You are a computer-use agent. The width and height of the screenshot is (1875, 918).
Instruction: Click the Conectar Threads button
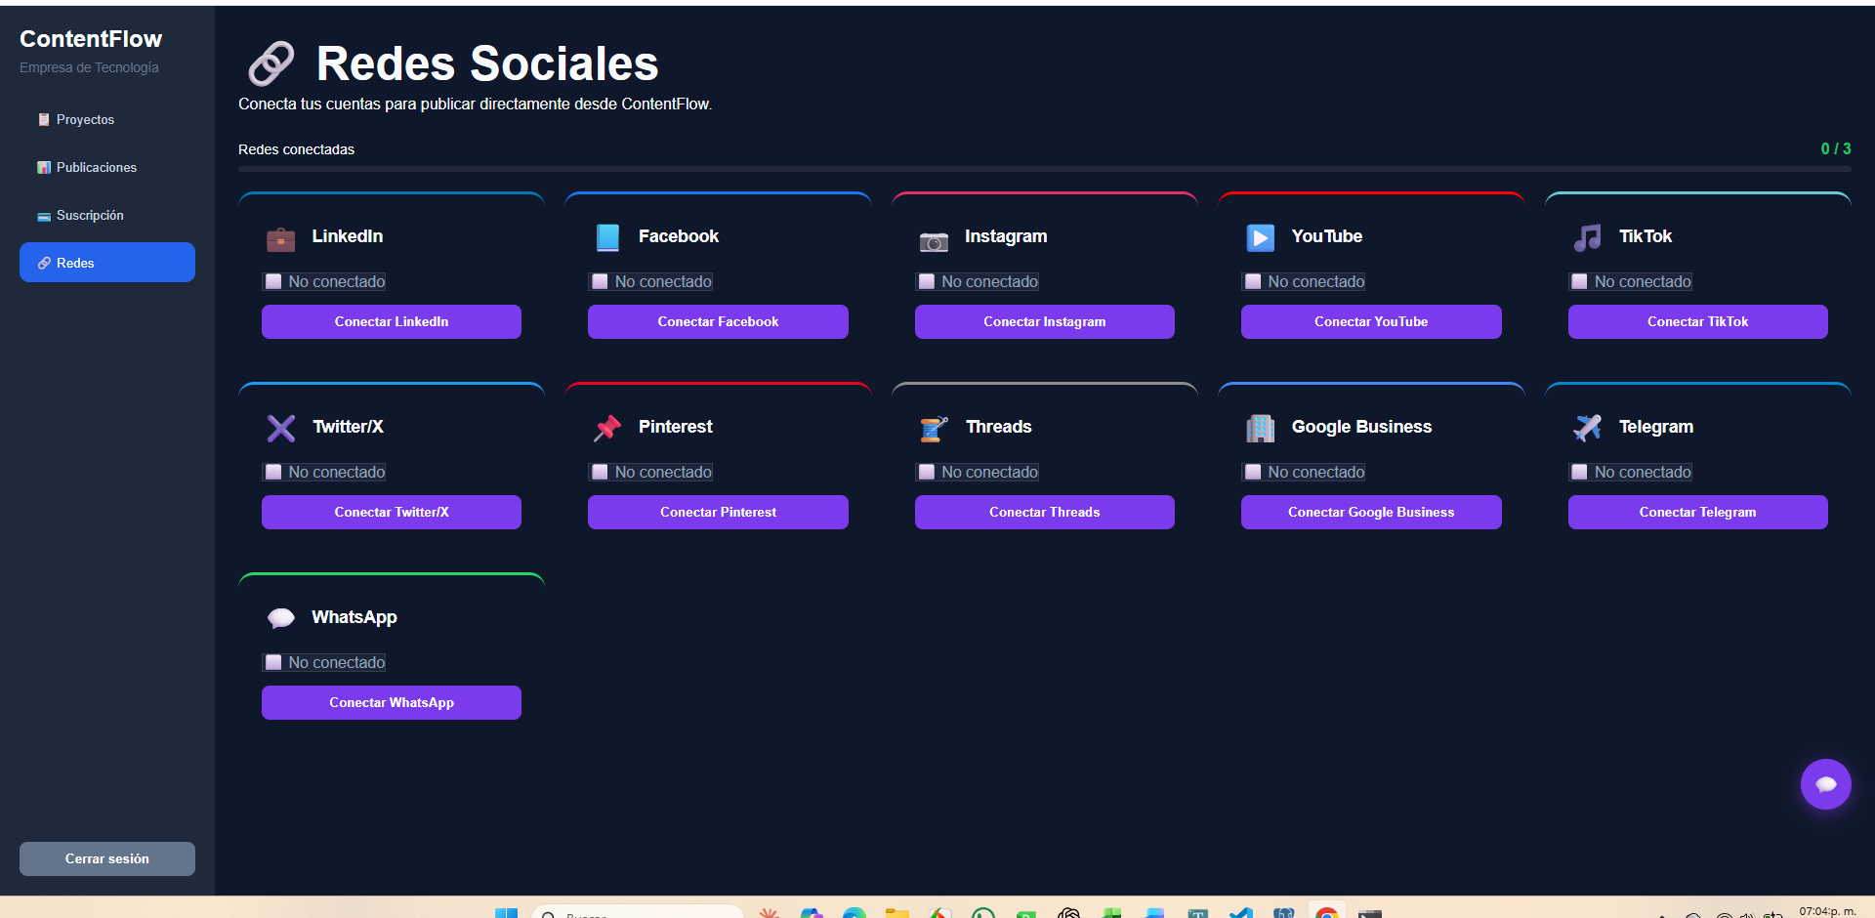point(1045,512)
